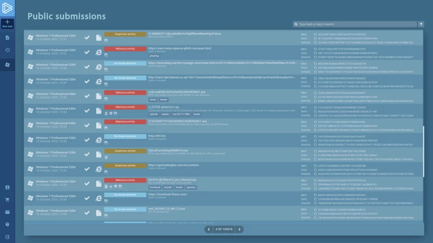Open the filter dropdown beside the search box
This screenshot has height=243, width=433.
pos(421,24)
